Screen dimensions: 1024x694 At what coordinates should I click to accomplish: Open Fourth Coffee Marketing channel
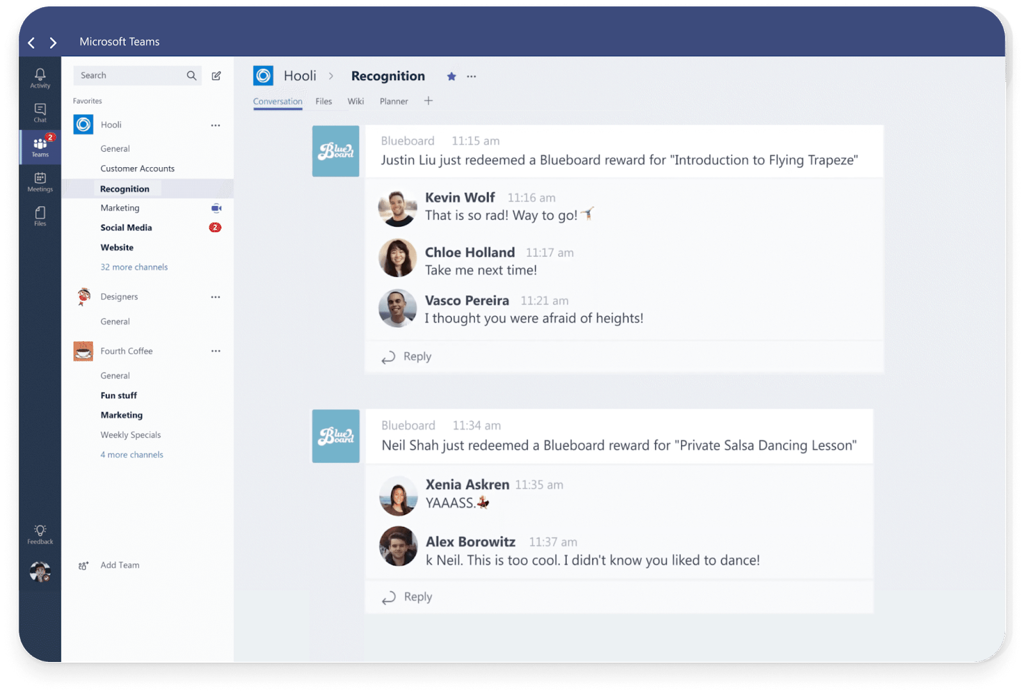click(x=122, y=415)
